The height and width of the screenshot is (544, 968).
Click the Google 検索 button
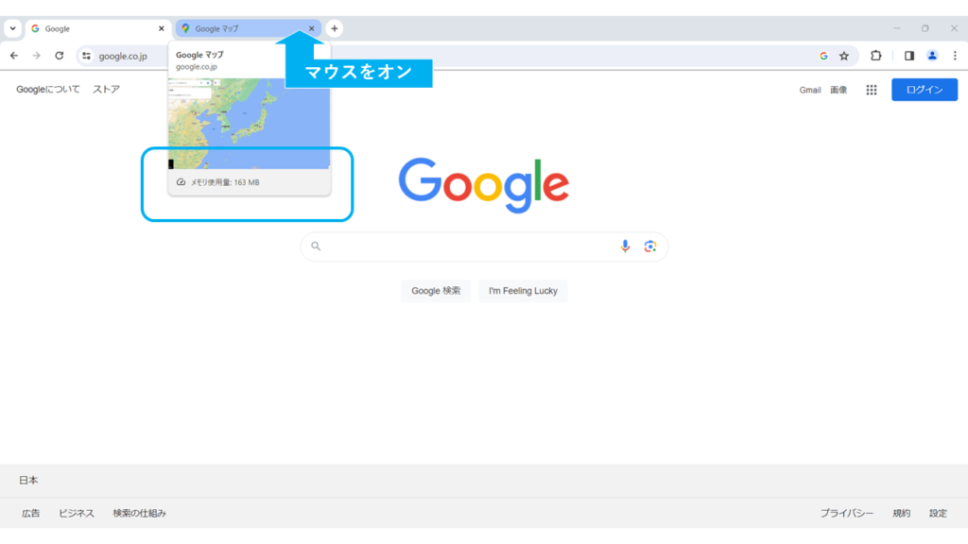click(436, 291)
